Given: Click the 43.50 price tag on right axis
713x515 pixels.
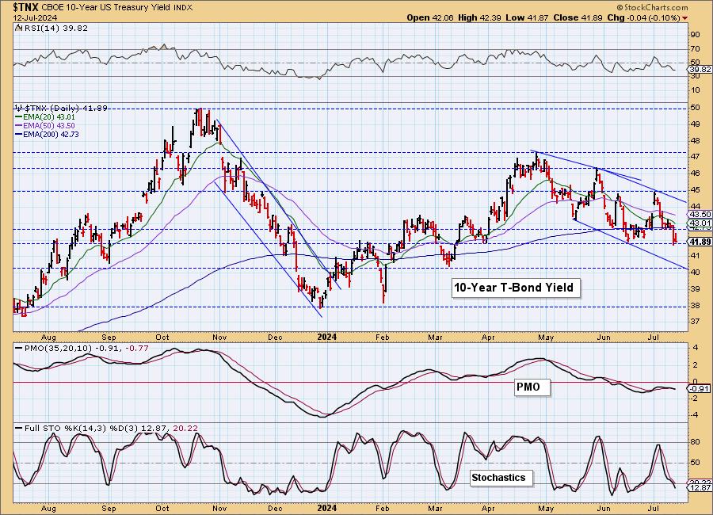Looking at the screenshot, I should click(700, 214).
